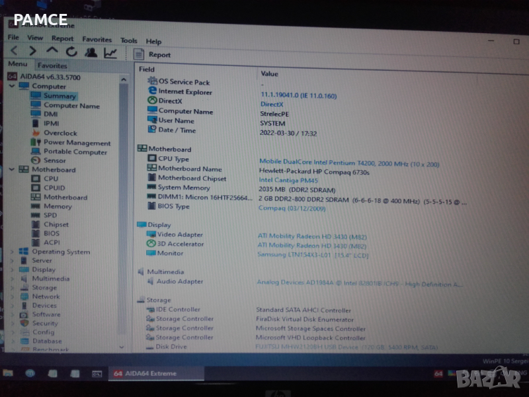Click the Report button in the toolbar
The width and height of the screenshot is (529, 397).
[x=153, y=55]
